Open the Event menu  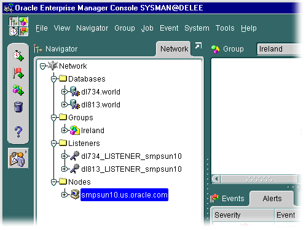coord(169,28)
